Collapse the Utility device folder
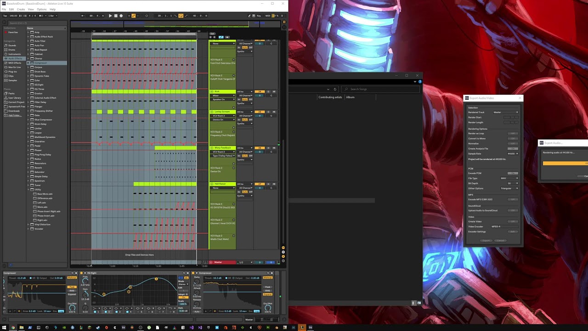 tap(28, 189)
